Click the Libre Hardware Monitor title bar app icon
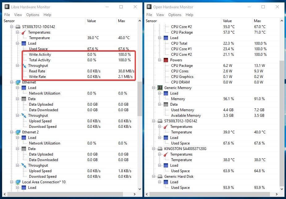Image resolution: width=286 pixels, height=199 pixels. 7,7
